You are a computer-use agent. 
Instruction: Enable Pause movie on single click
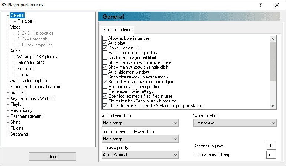click(x=105, y=53)
